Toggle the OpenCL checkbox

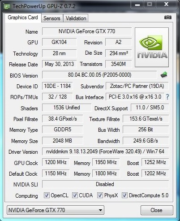47,195
